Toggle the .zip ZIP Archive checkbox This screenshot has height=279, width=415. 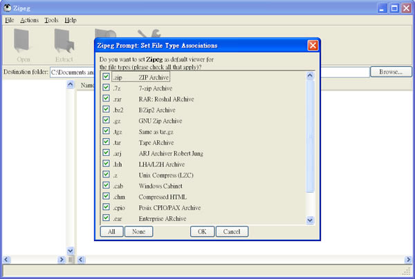[106, 77]
